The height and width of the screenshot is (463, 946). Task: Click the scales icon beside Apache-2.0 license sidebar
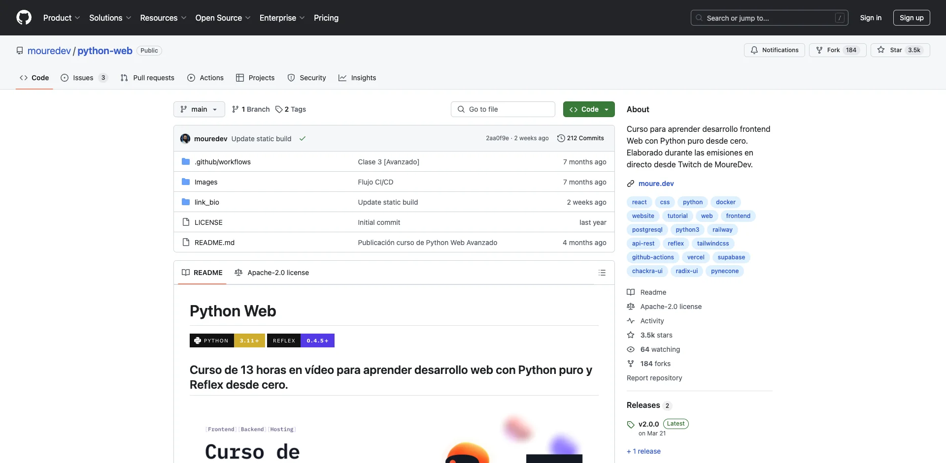[x=631, y=307]
